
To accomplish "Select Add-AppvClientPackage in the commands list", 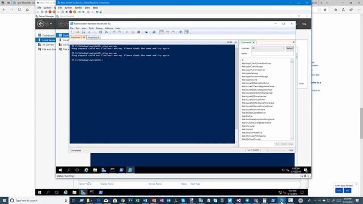I will 252,67.
